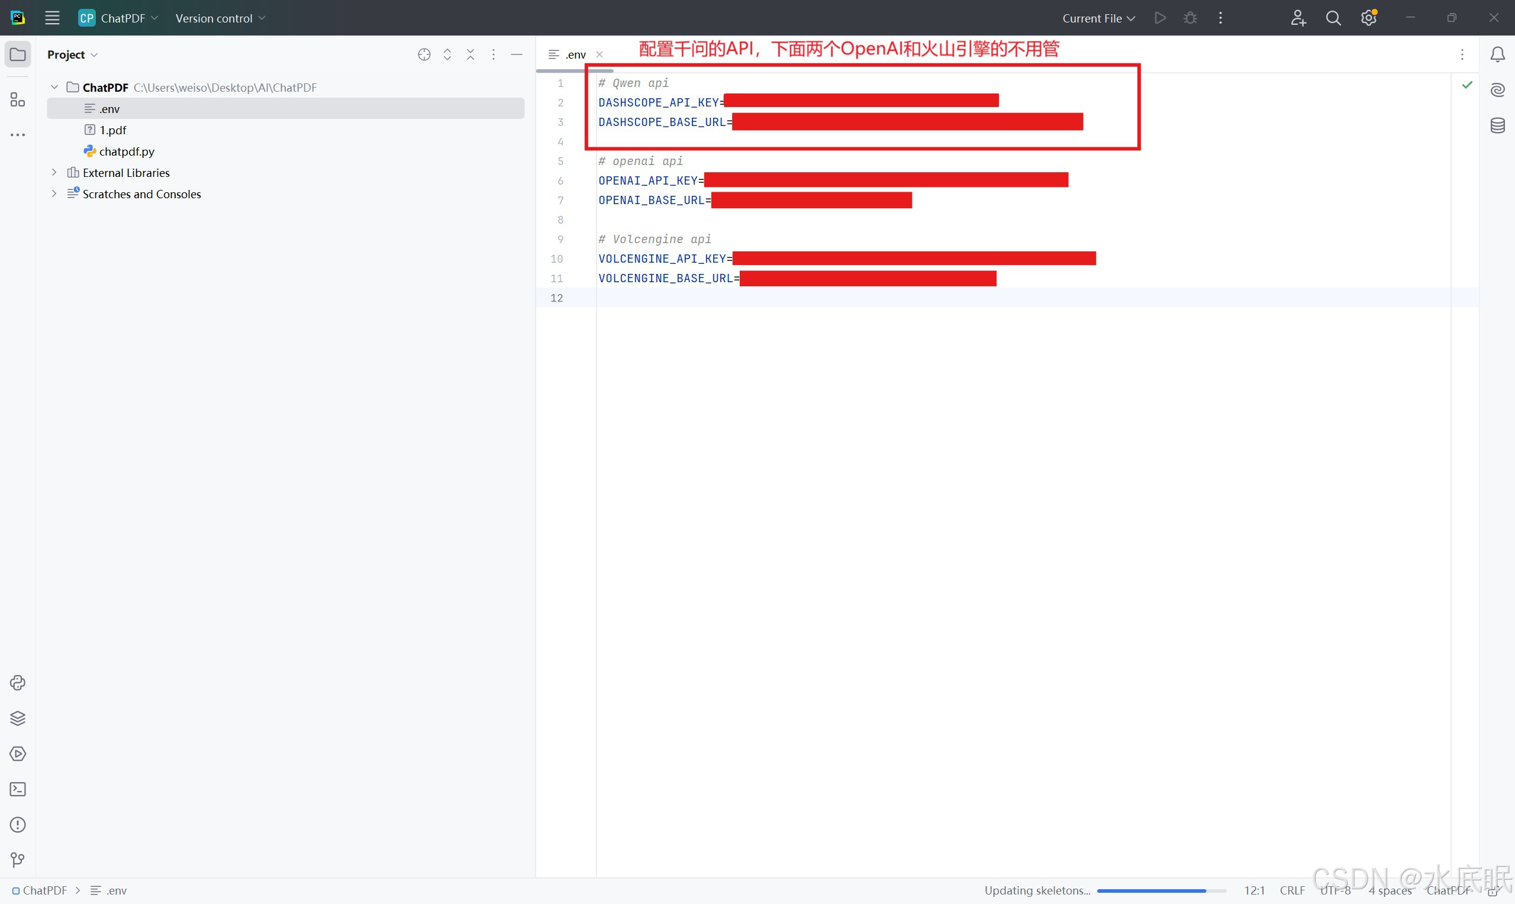Open the Structure tool window icon
Screen dimensions: 1515x904
(x=18, y=99)
